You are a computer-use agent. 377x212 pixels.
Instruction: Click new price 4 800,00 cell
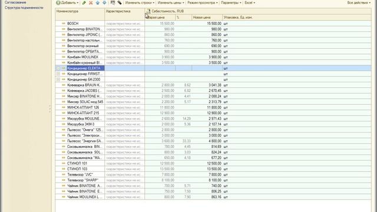[215, 141]
